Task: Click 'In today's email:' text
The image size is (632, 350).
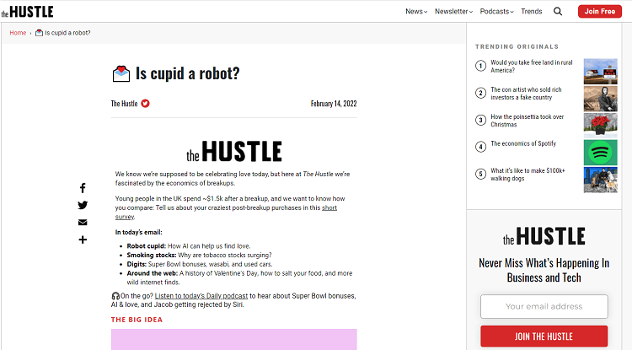Action: [139, 232]
